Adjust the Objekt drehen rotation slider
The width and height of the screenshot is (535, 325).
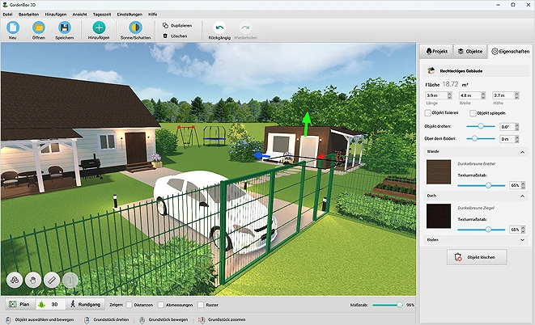coord(481,126)
